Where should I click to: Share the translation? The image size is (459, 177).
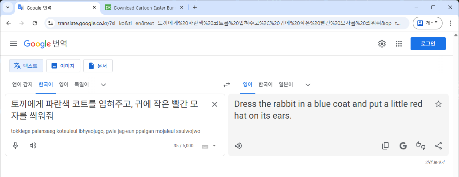438,146
